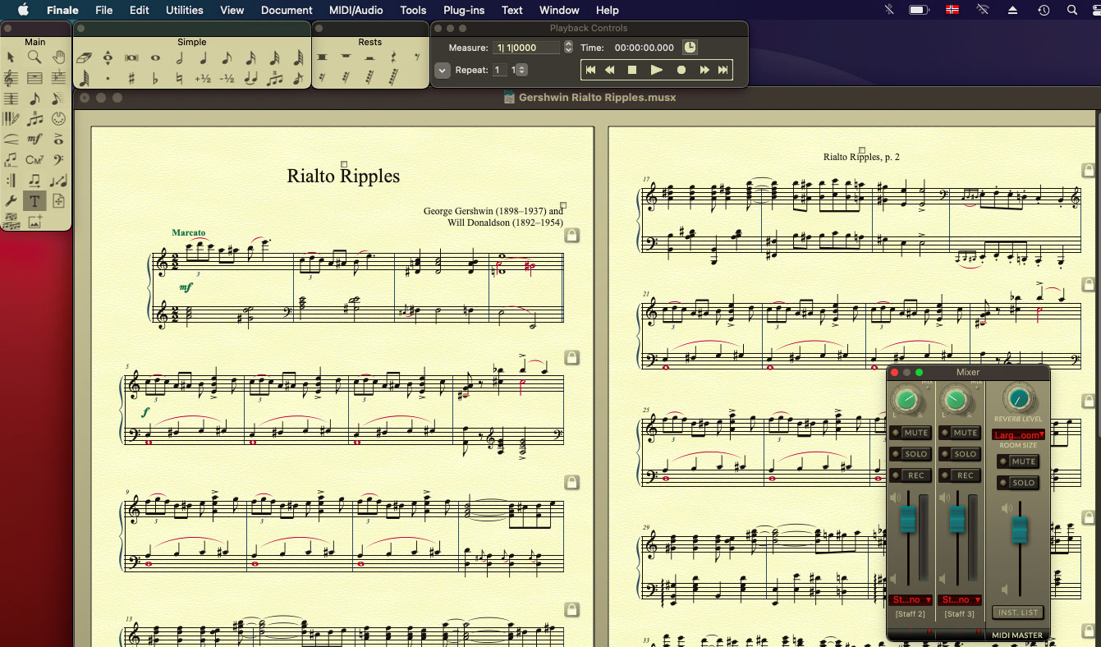Choose the augmentation dot in Simple palette
Image resolution: width=1101 pixels, height=647 pixels.
click(108, 79)
